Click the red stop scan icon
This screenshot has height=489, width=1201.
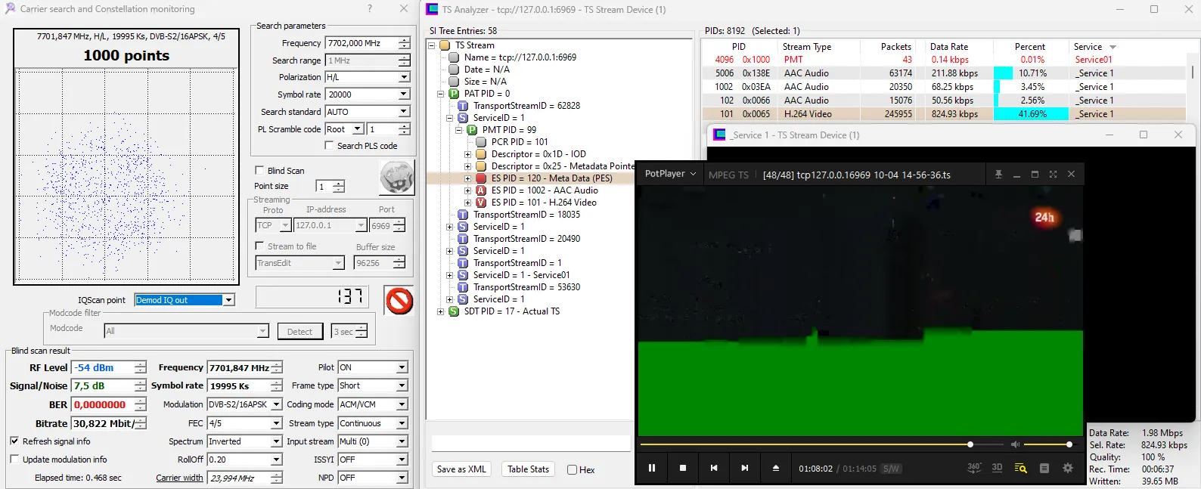click(399, 301)
